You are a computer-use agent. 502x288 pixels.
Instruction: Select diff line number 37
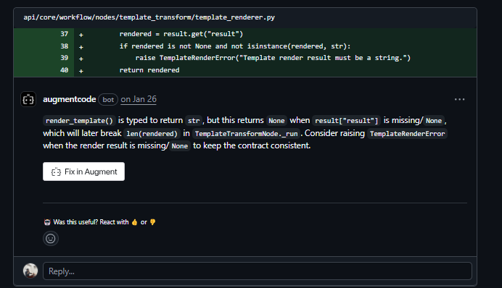point(64,34)
